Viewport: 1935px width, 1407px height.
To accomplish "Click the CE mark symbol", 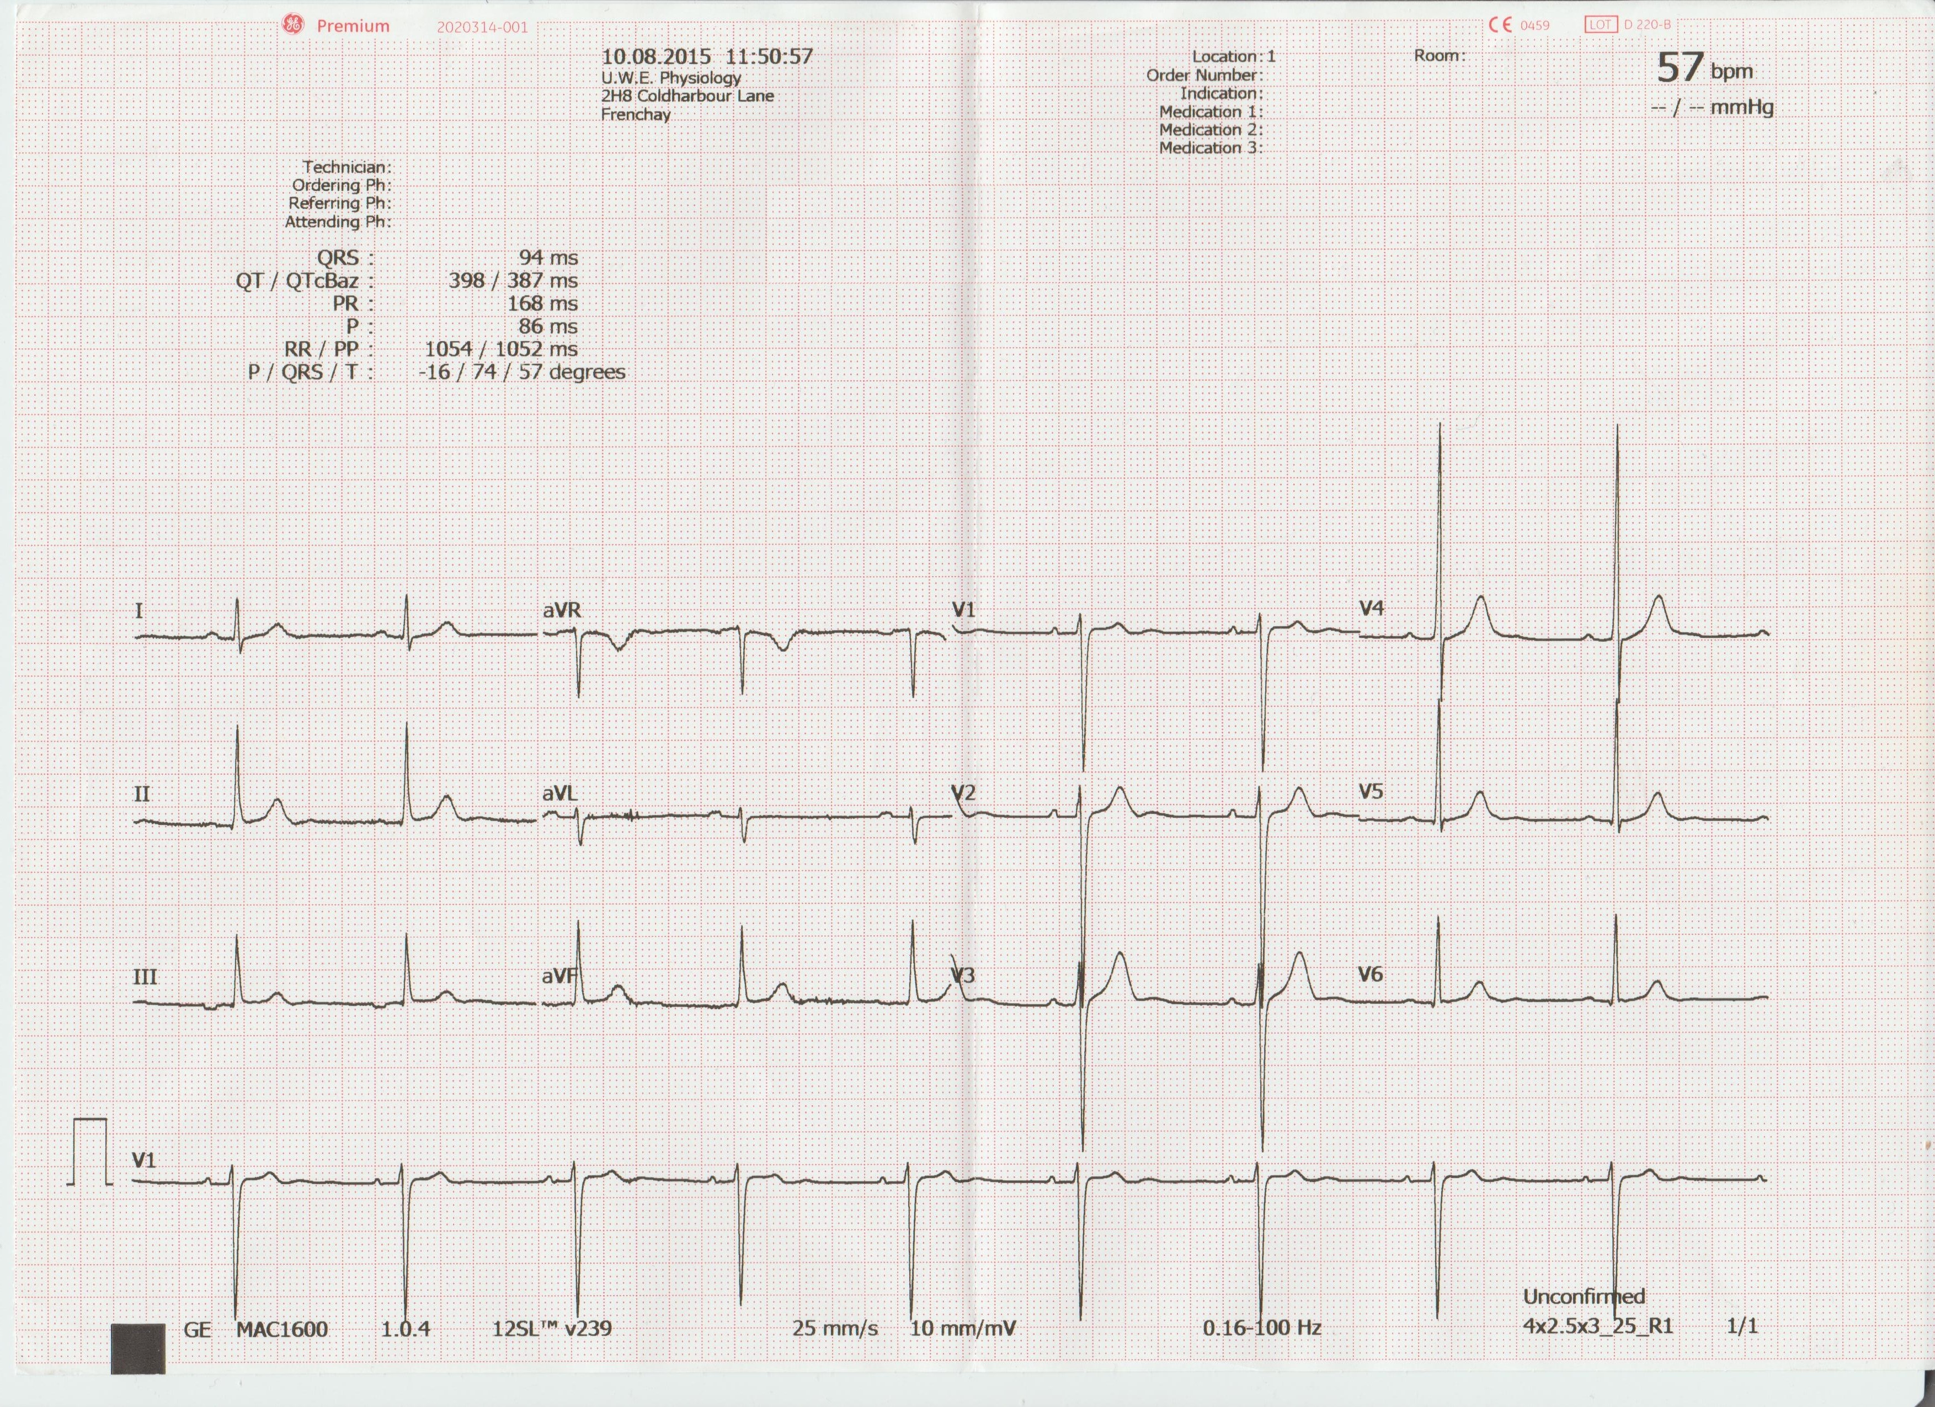I will 1500,25.
